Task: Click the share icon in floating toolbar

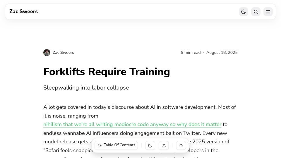Action: pyautogui.click(x=164, y=145)
